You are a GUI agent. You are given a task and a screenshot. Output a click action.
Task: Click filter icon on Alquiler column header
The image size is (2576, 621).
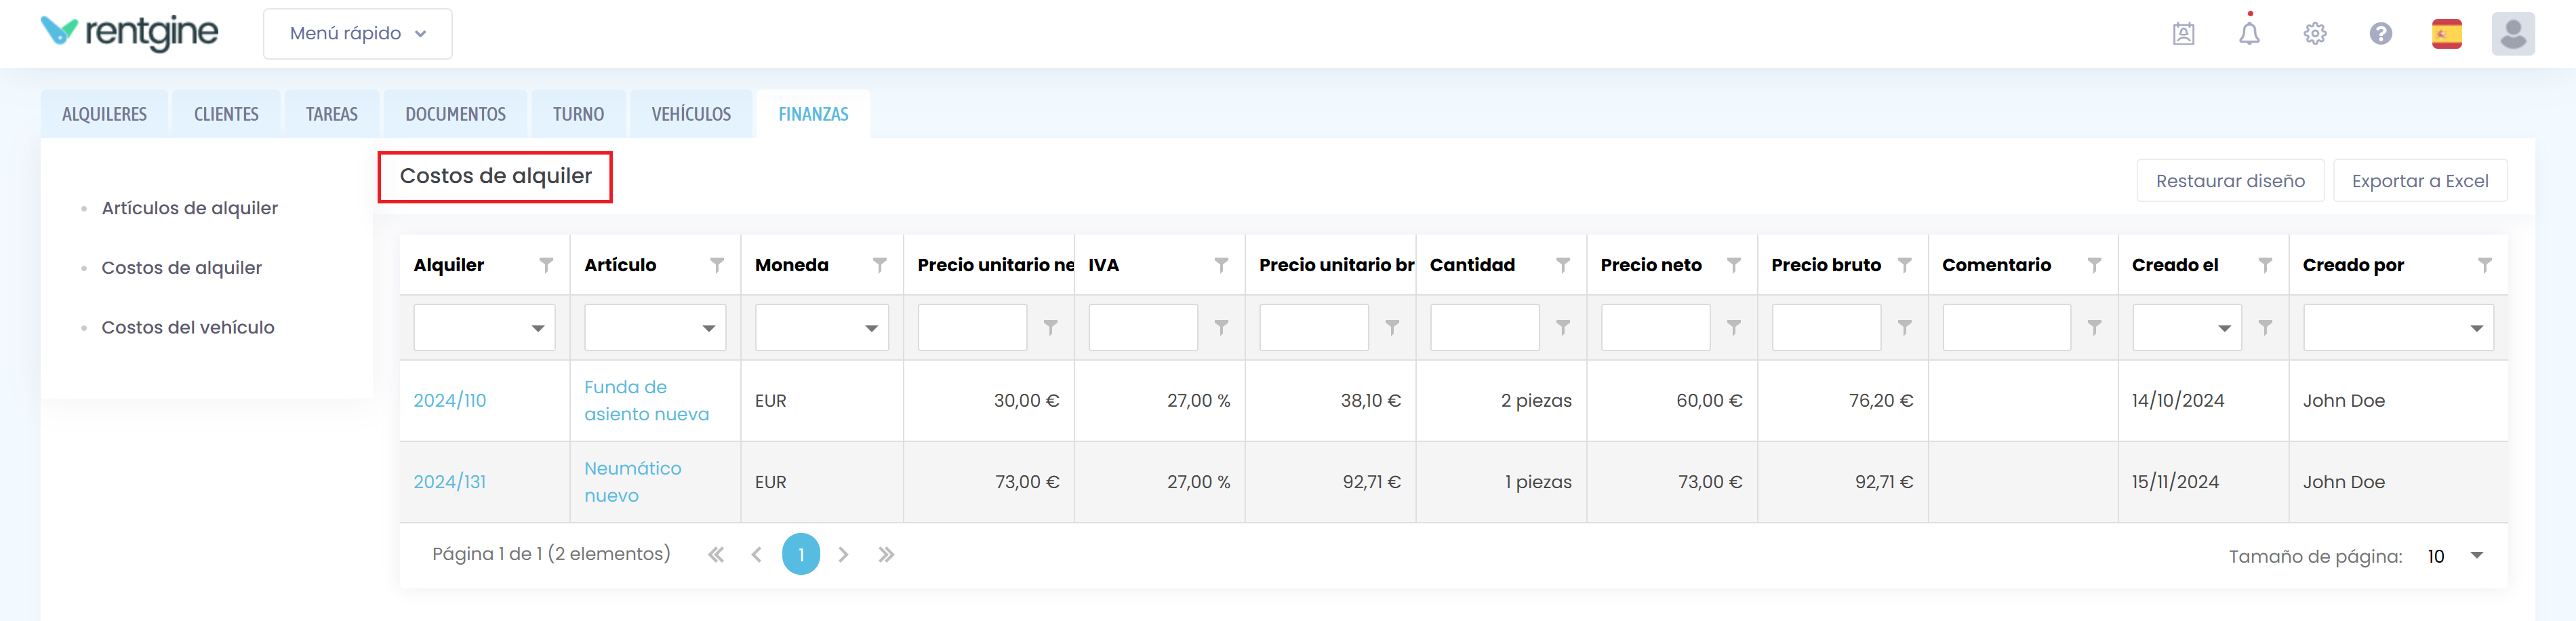546,265
